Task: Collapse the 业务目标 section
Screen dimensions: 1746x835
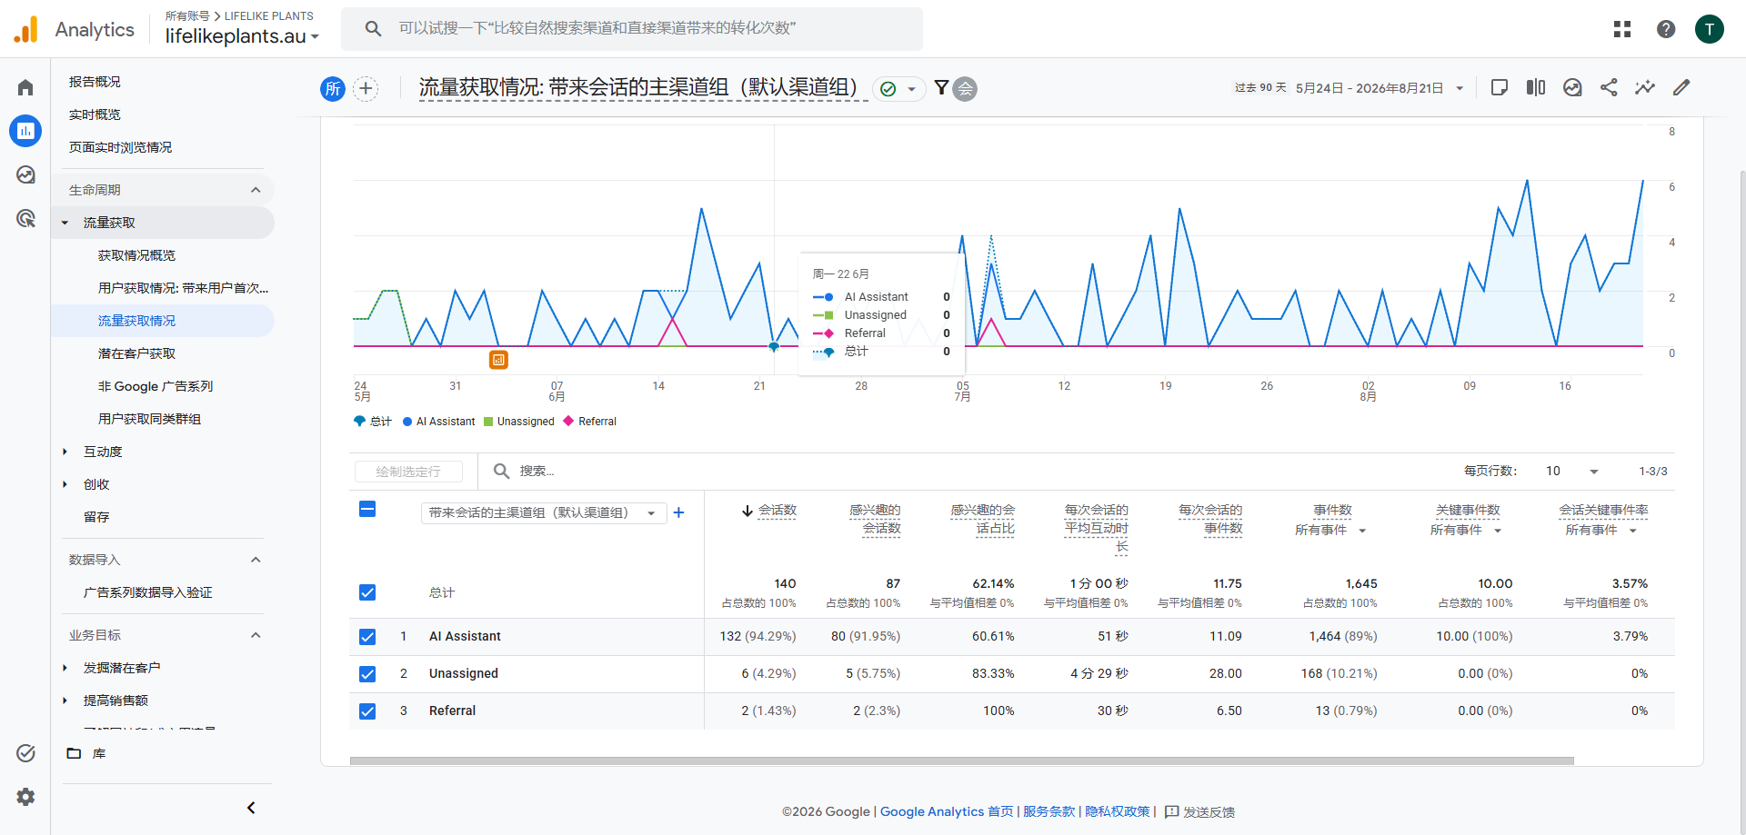Action: (256, 635)
